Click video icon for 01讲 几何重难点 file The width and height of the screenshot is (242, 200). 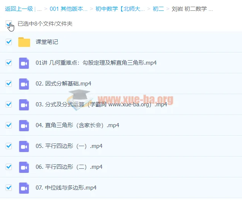coord(24,63)
